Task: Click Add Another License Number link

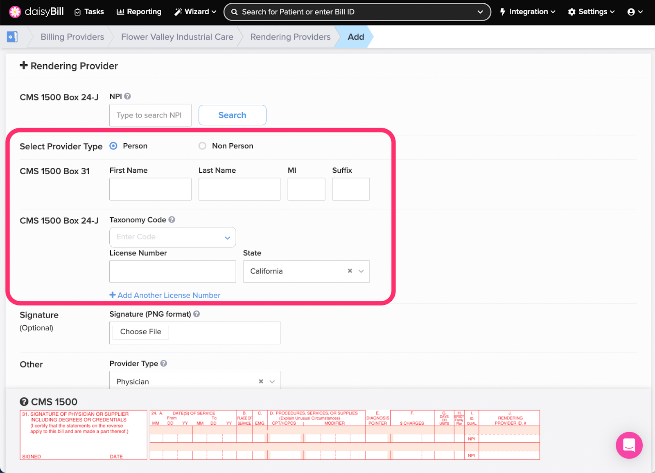Action: point(165,295)
